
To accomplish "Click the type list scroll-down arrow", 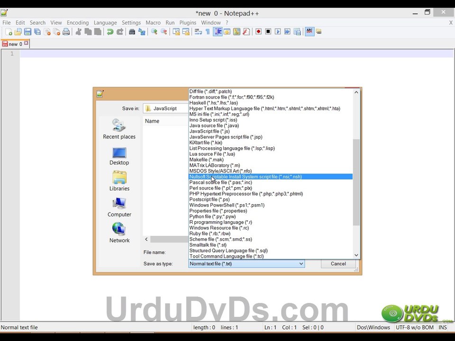I will coord(356,255).
